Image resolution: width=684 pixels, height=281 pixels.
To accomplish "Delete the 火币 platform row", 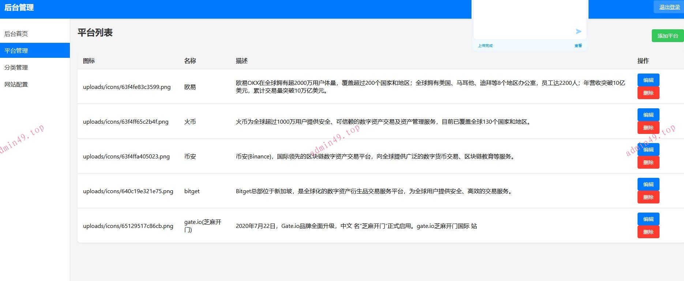I will pos(648,128).
